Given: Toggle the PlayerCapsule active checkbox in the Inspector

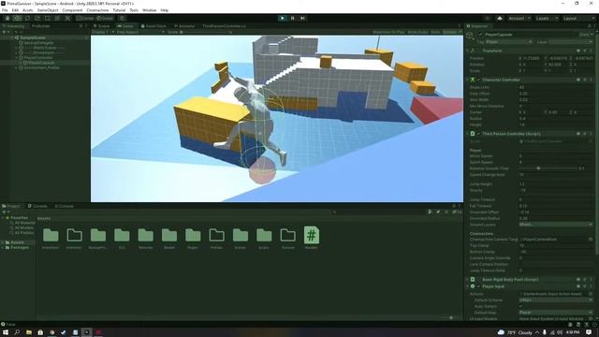Looking at the screenshot, I should [x=480, y=35].
